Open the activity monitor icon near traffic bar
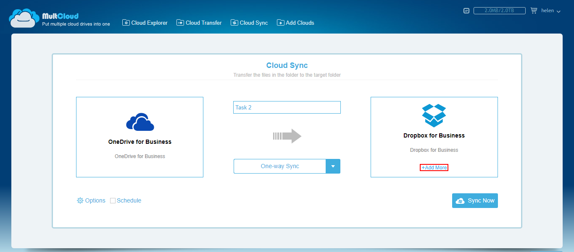This screenshot has width=574, height=252. 466,11
